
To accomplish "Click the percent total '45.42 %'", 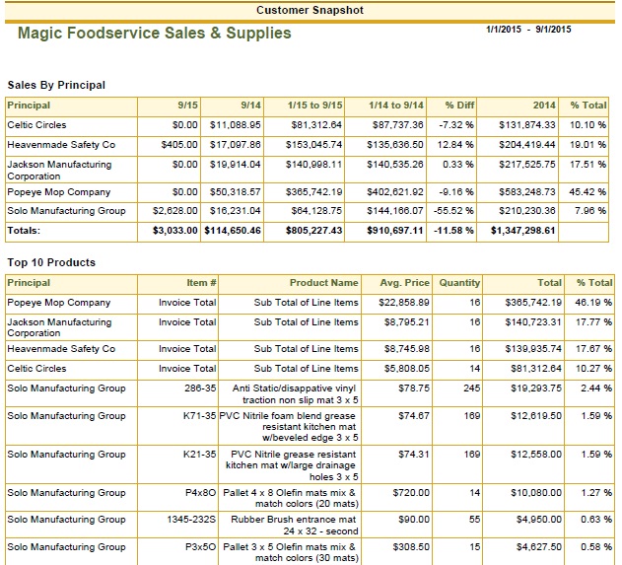I will pyautogui.click(x=587, y=192).
